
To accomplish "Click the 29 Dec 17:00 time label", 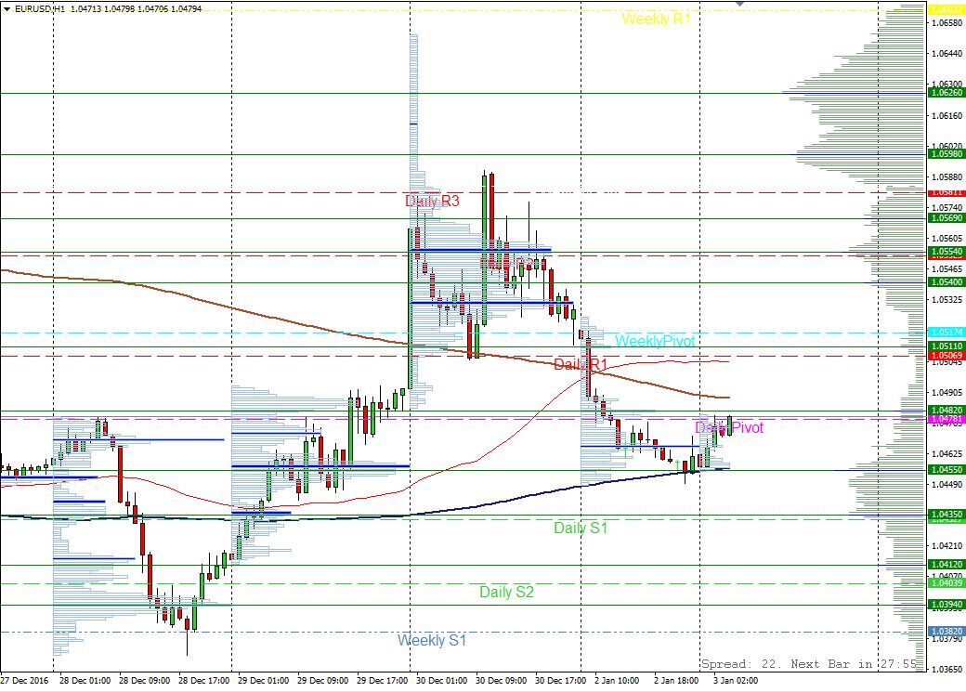I will point(383,680).
